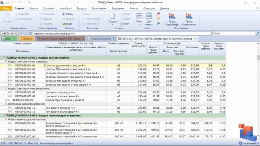This screenshot has height=146, width=260.
Task: Collapse Кладка стен кирпичных наружных group
Action: pyautogui.click(x=6, y=61)
